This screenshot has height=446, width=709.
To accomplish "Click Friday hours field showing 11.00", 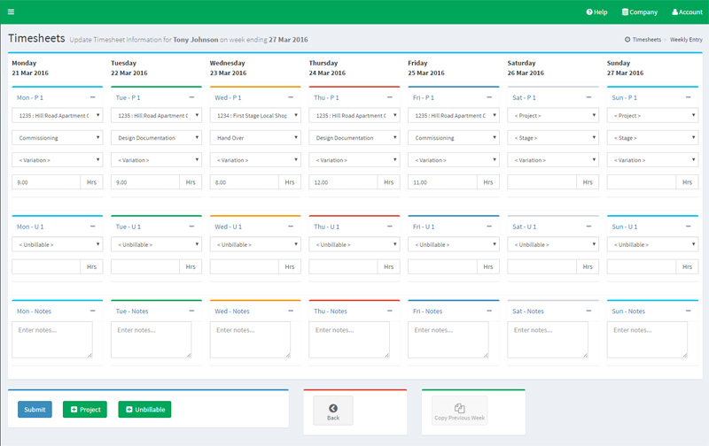I will (442, 182).
